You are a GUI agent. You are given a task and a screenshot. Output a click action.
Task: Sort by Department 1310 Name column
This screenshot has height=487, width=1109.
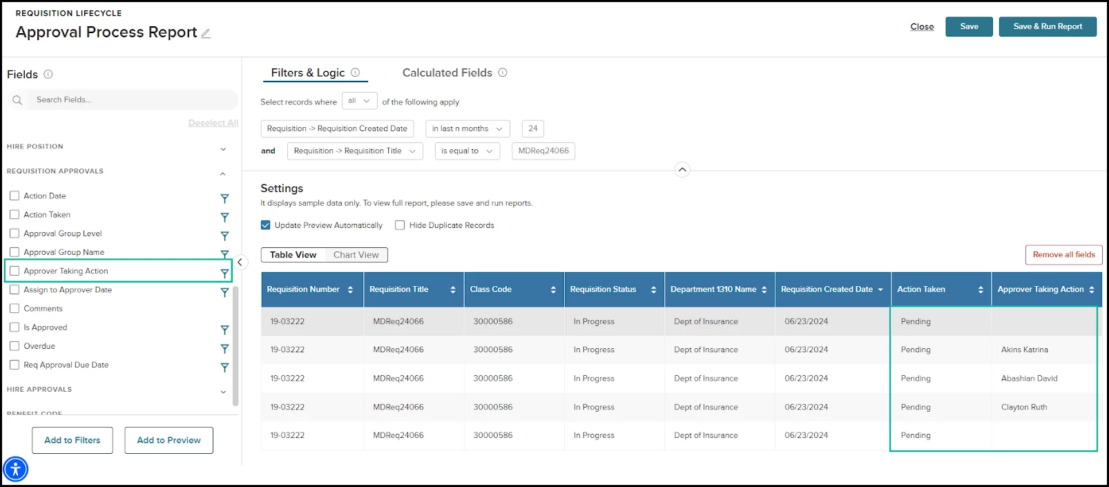point(764,289)
